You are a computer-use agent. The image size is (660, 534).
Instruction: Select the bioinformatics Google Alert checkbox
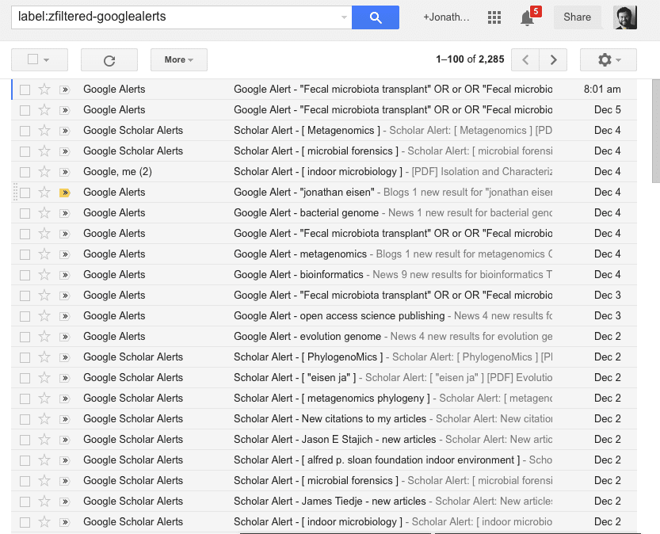25,275
